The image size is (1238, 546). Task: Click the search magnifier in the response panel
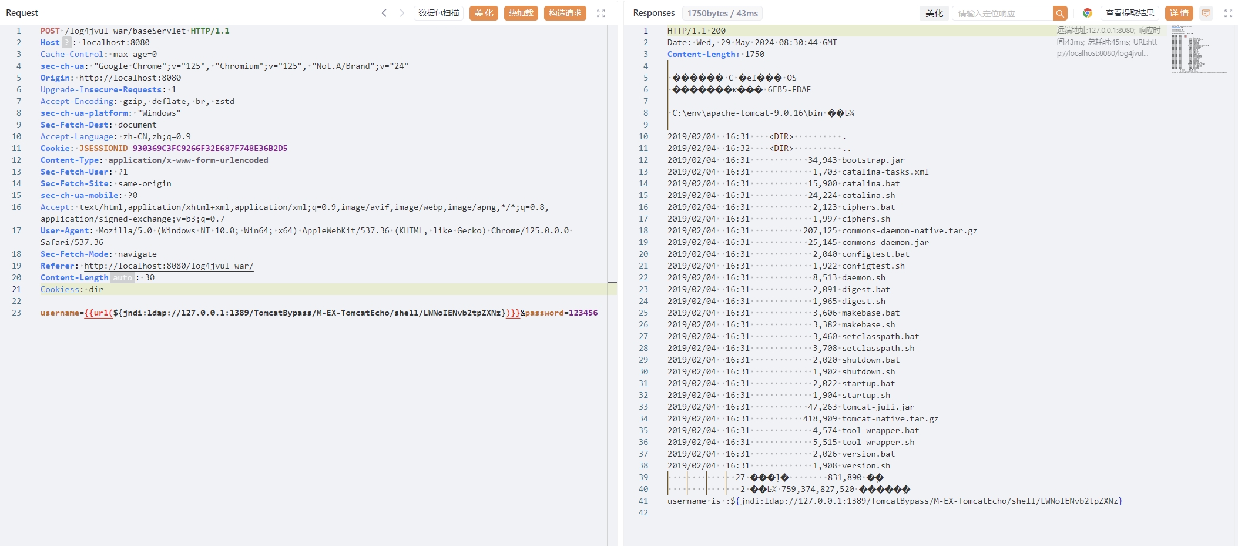point(1061,12)
